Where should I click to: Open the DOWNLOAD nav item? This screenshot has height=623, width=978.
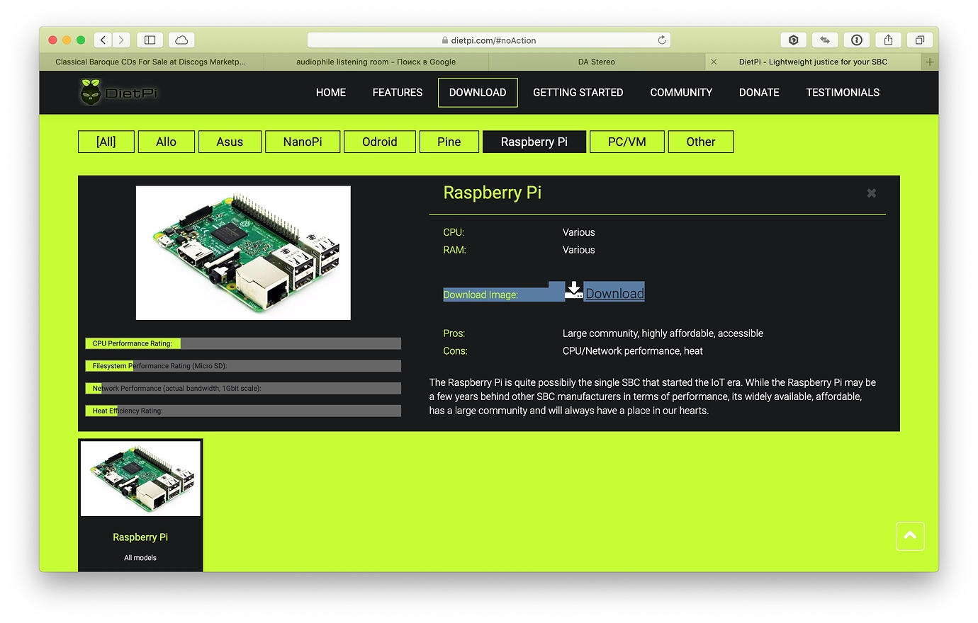coord(478,93)
